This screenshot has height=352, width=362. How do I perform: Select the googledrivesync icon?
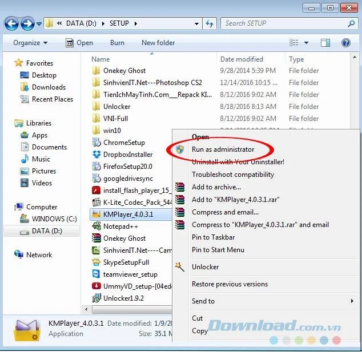point(96,179)
